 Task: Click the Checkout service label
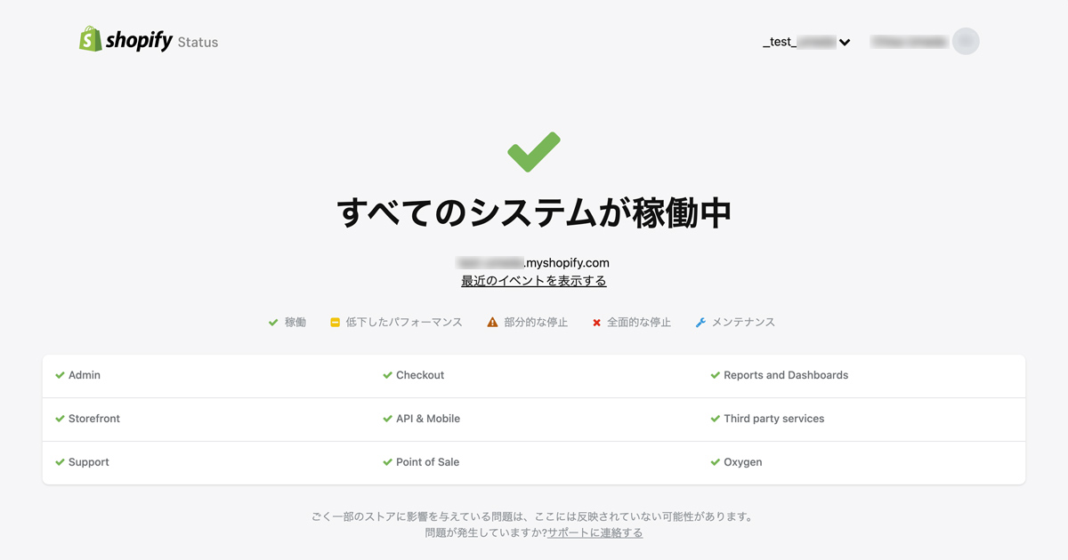[420, 375]
